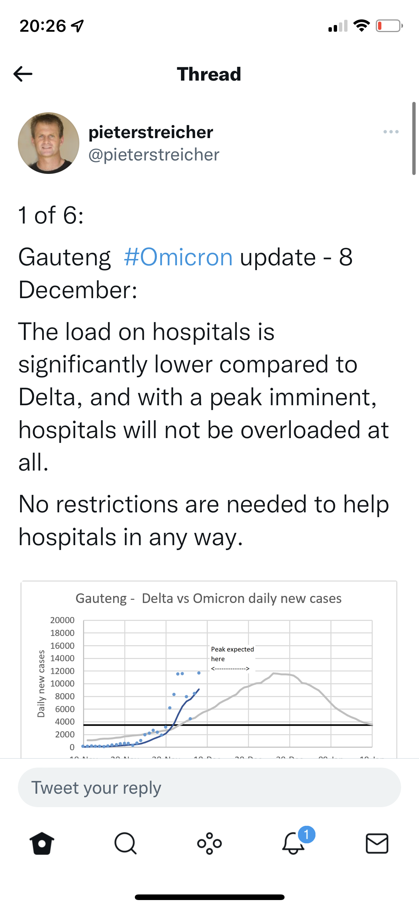
Task: Open the Search magnifier tab
Action: point(126,843)
